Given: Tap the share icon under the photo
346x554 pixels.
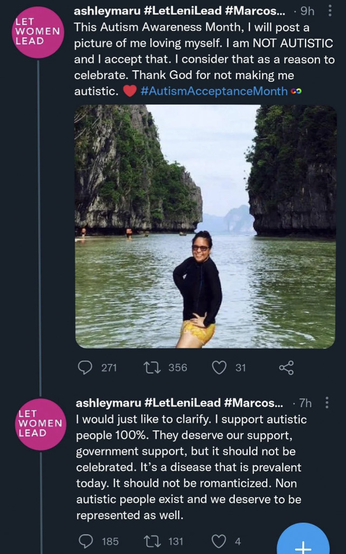Looking at the screenshot, I should [x=286, y=368].
